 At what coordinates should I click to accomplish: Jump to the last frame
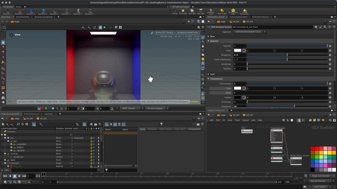click(x=24, y=176)
